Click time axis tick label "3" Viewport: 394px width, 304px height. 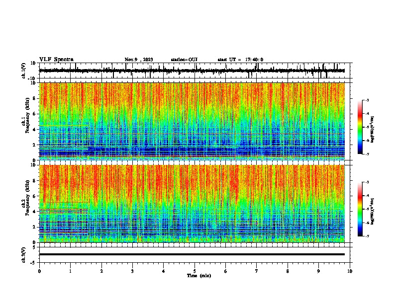click(x=132, y=271)
